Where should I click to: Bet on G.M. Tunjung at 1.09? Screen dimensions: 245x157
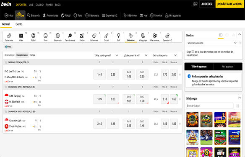(99, 99)
